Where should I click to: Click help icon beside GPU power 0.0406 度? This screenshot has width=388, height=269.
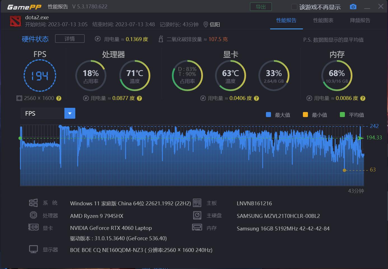coord(256,98)
